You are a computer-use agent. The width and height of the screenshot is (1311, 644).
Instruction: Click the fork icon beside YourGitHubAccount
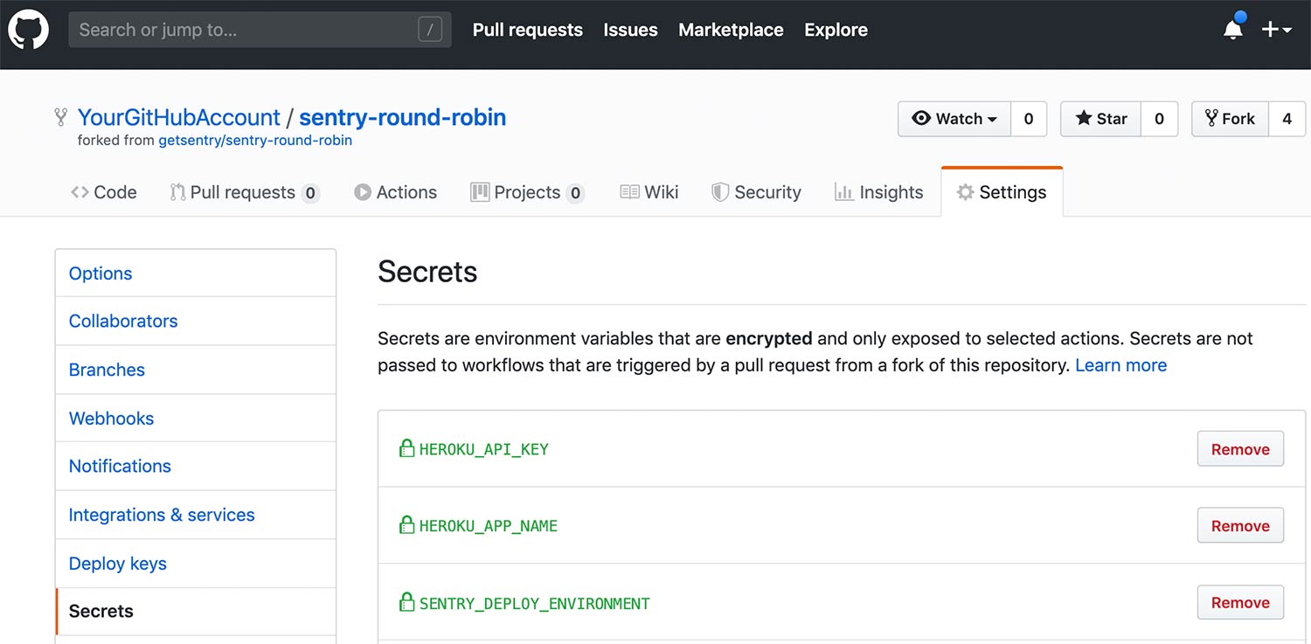point(60,117)
